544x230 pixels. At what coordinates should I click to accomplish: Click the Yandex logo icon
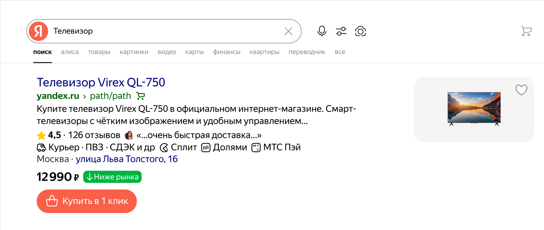point(39,31)
